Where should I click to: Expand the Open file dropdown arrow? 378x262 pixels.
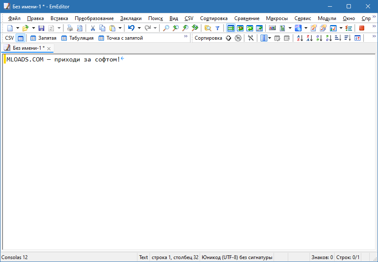pyautogui.click(x=33, y=28)
